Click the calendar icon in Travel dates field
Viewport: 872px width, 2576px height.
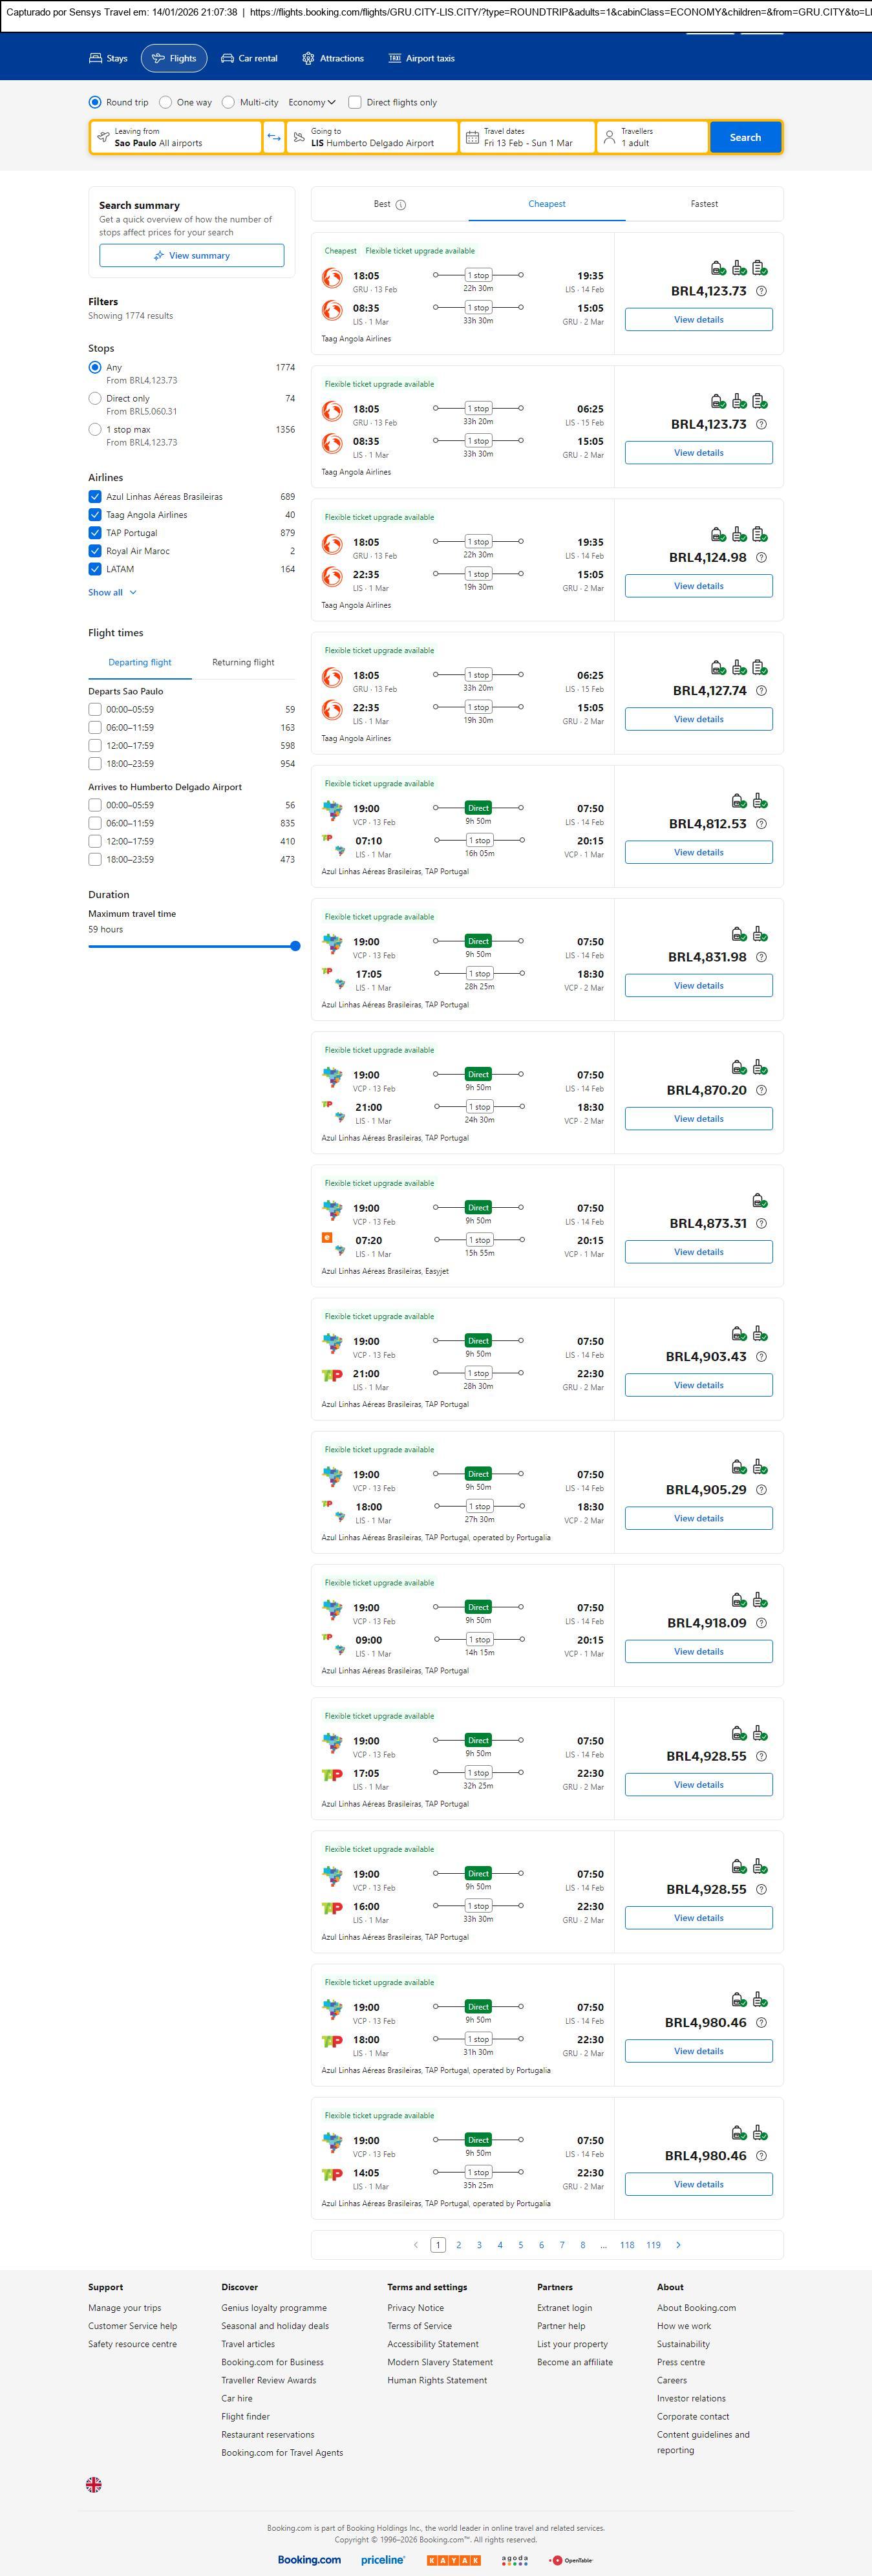472,137
